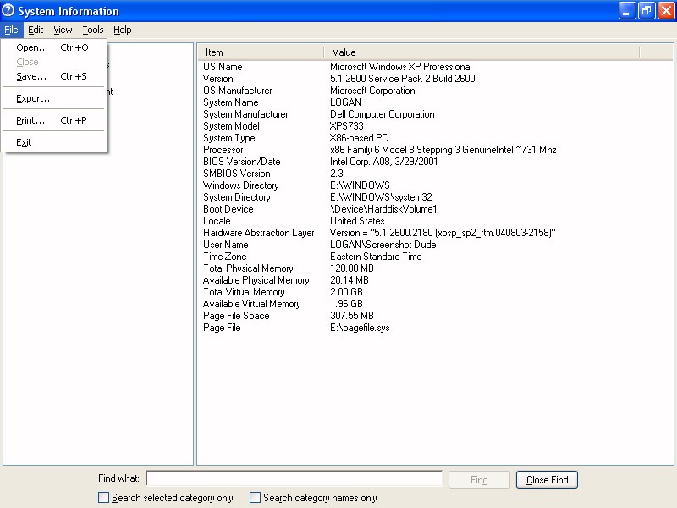Open the Edit menu
Viewport: 677px width, 508px height.
36,30
